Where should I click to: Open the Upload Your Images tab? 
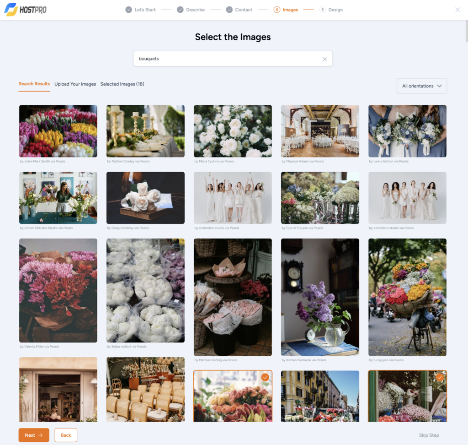point(75,84)
